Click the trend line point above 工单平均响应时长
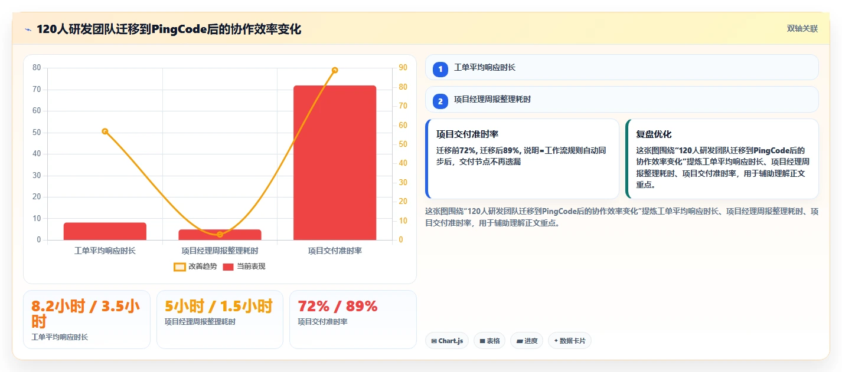Screen dimensions: 842x372 105,131
